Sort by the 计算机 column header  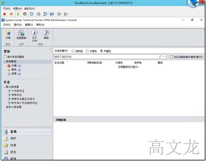pos(119,63)
